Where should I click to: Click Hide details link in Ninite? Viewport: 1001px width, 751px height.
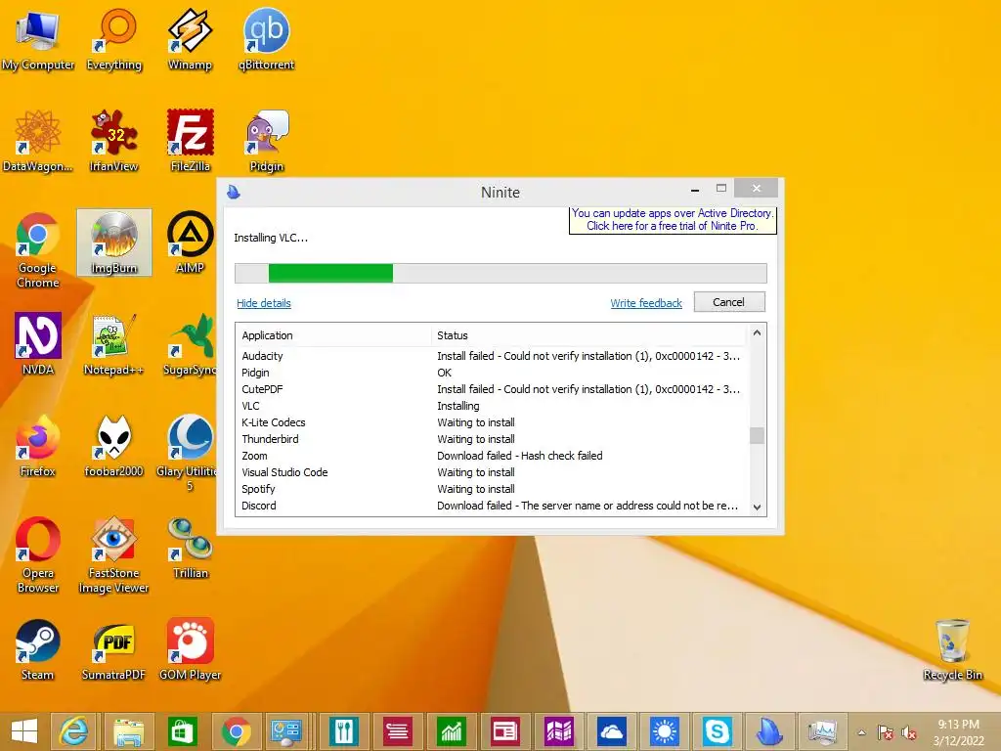click(264, 303)
